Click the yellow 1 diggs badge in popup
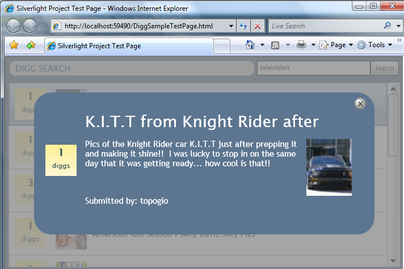This screenshot has width=404, height=269. (x=61, y=160)
